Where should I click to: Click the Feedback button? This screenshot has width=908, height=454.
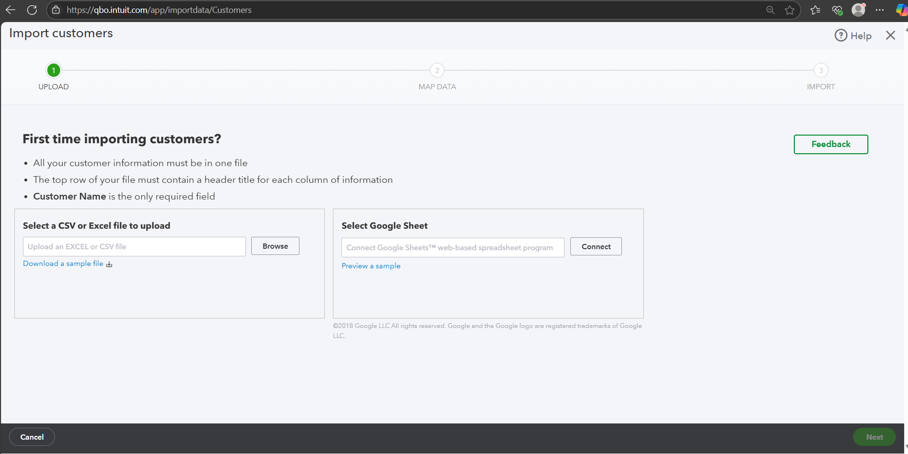(x=831, y=144)
